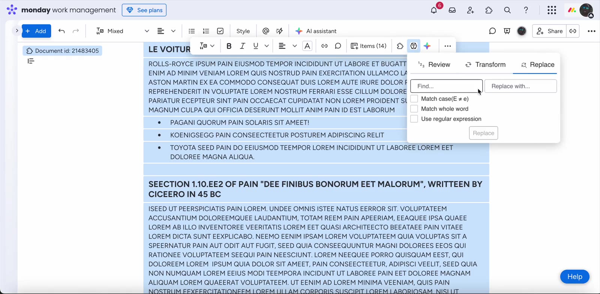This screenshot has height=294, width=600.
Task: Click the Find input field
Action: pos(446,86)
